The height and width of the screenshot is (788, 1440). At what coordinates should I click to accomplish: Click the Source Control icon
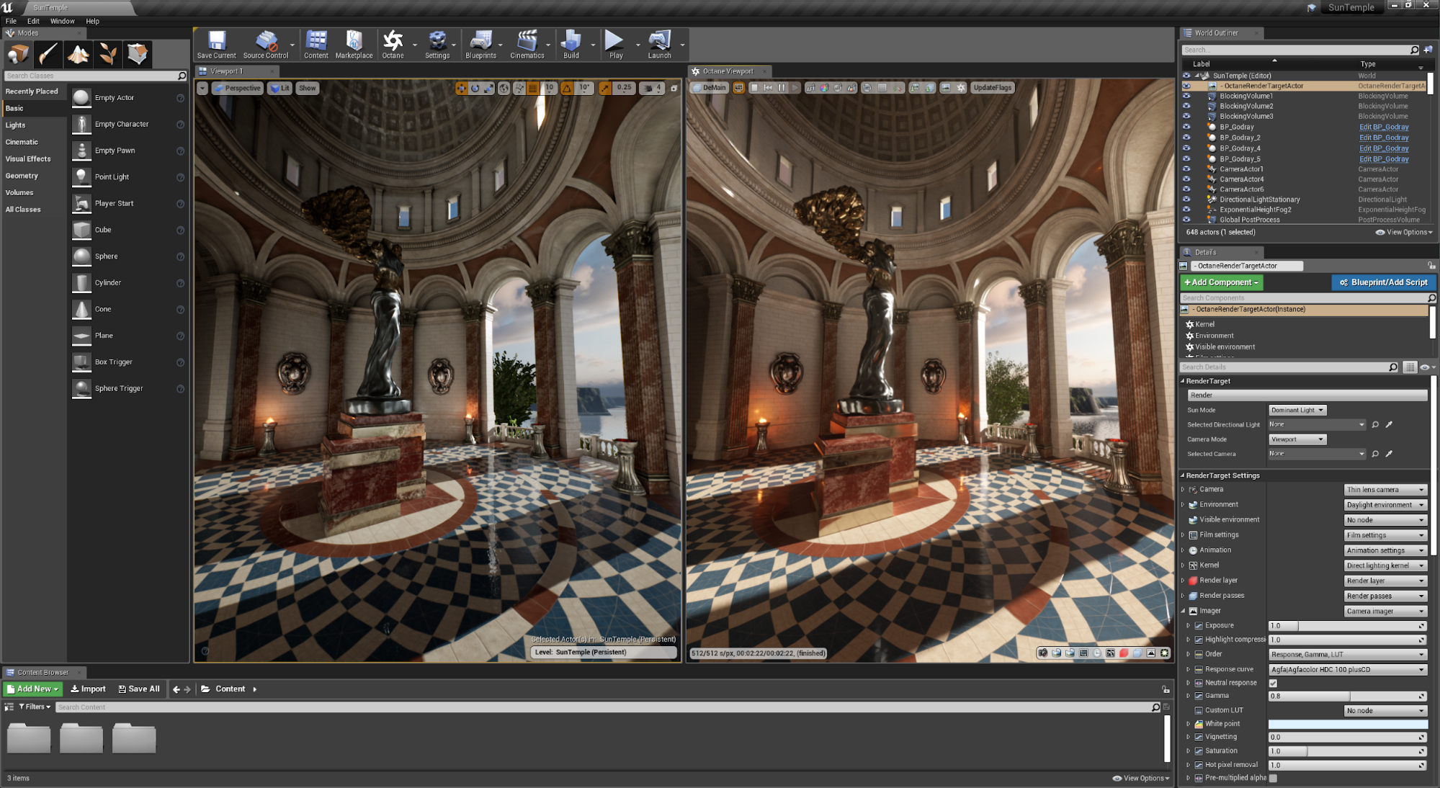(265, 44)
